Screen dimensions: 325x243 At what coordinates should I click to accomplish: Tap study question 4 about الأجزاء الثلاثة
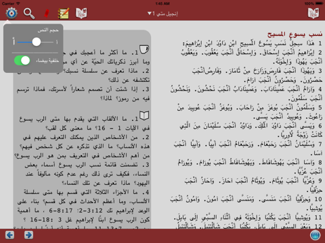pos(83,206)
